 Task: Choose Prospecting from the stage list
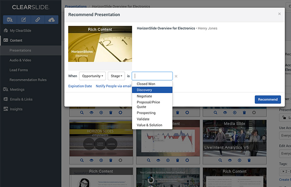pos(152,113)
